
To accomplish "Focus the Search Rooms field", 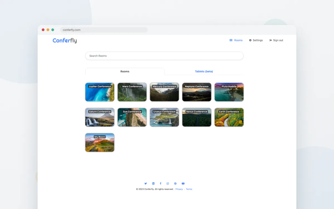I will pyautogui.click(x=164, y=56).
